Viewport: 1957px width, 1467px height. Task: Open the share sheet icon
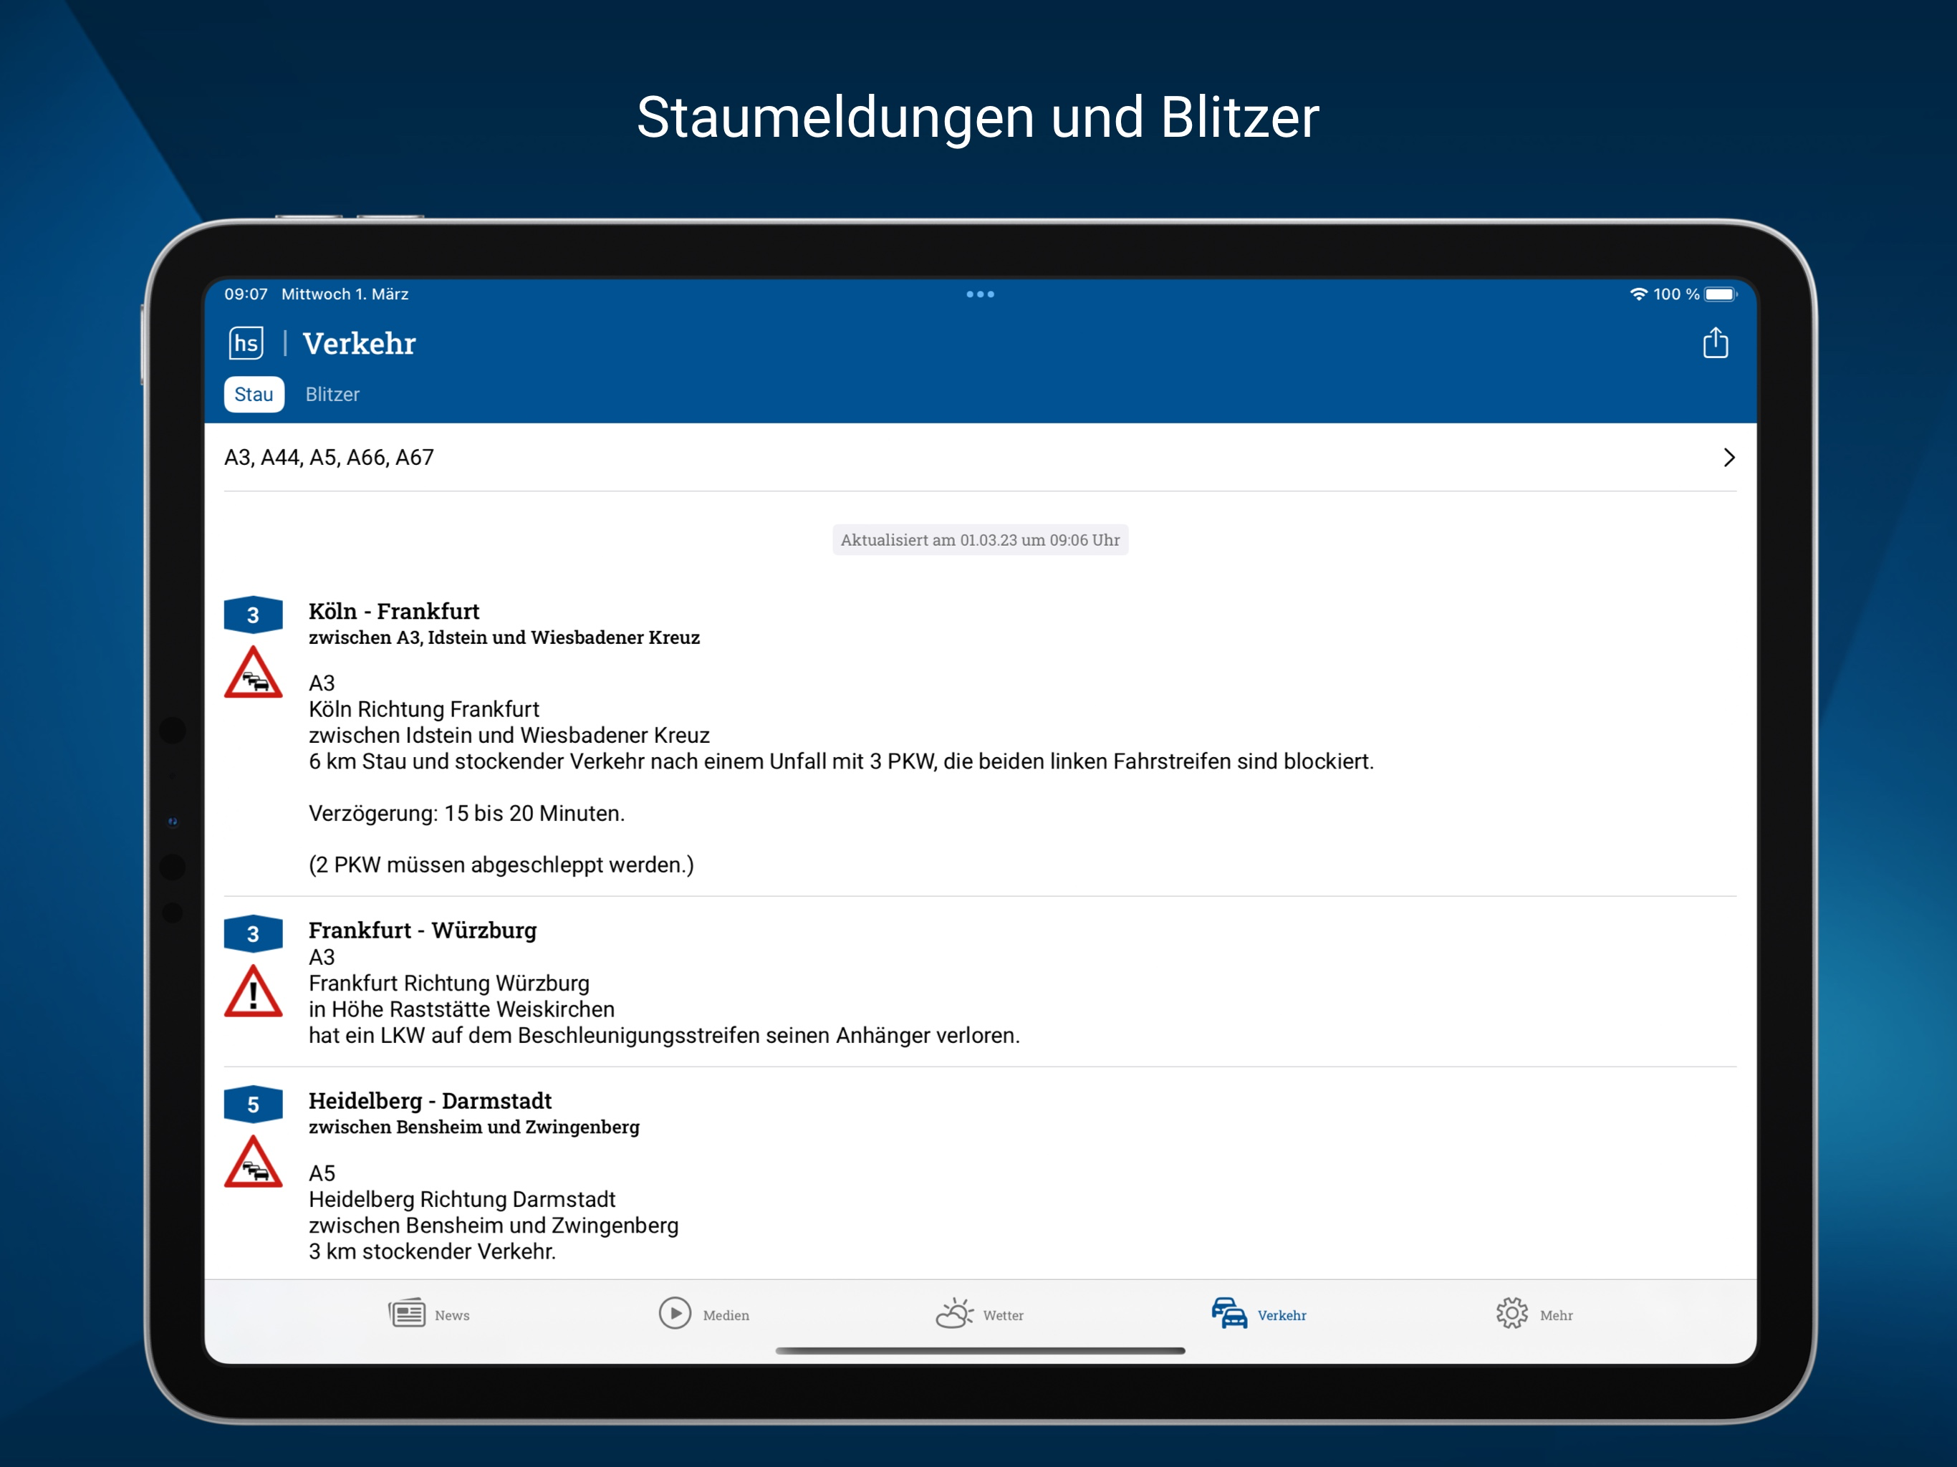(x=1715, y=342)
